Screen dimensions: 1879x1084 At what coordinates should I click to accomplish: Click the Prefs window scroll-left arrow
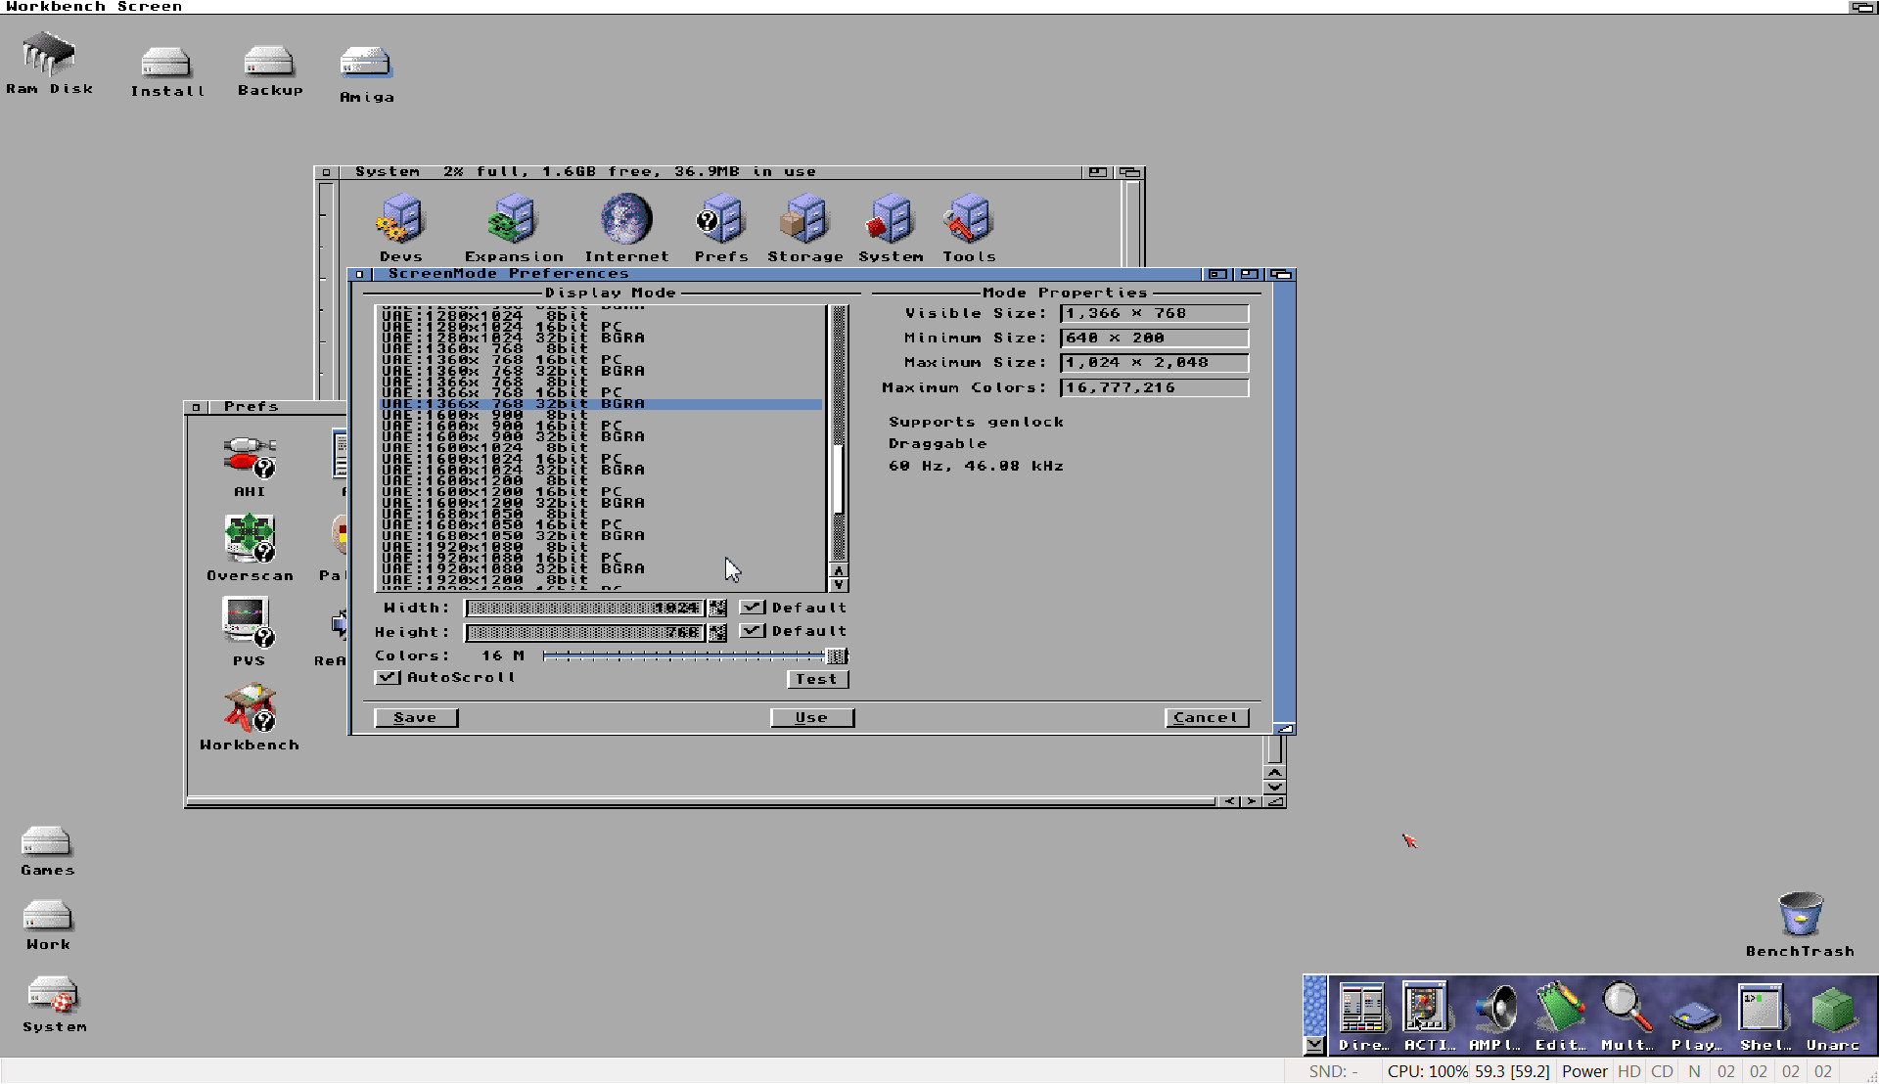[x=1230, y=801]
